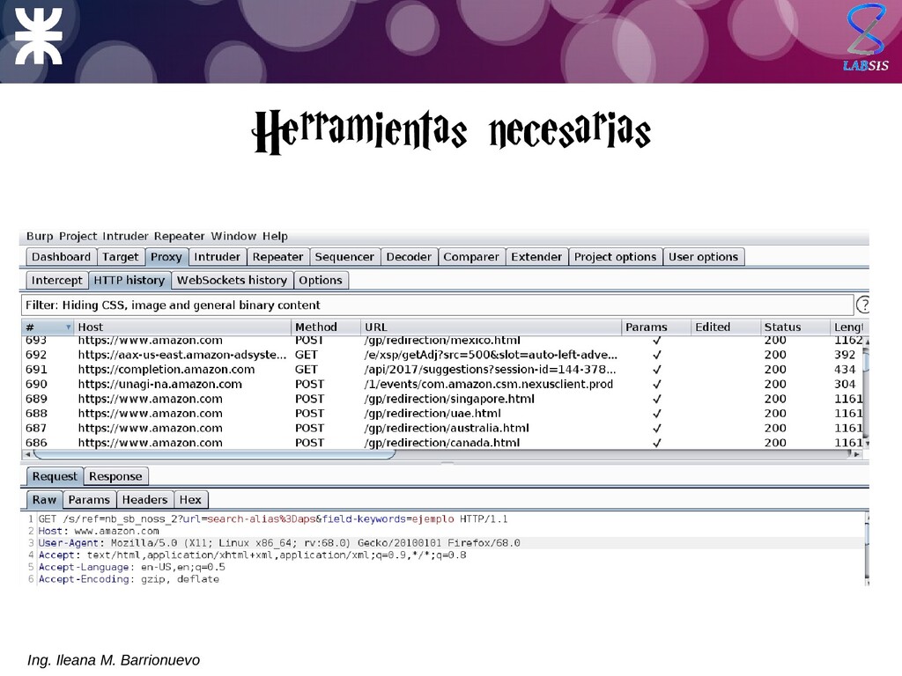Switch to the Target tab

(x=120, y=257)
